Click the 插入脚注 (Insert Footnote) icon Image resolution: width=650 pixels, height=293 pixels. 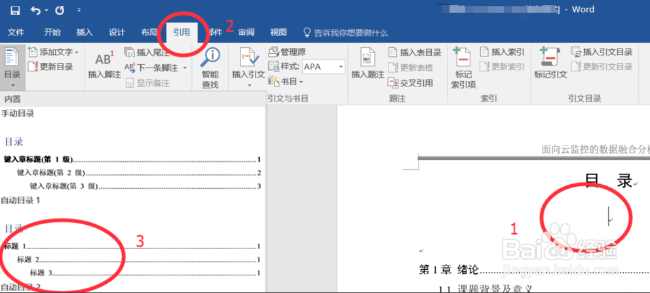point(104,66)
